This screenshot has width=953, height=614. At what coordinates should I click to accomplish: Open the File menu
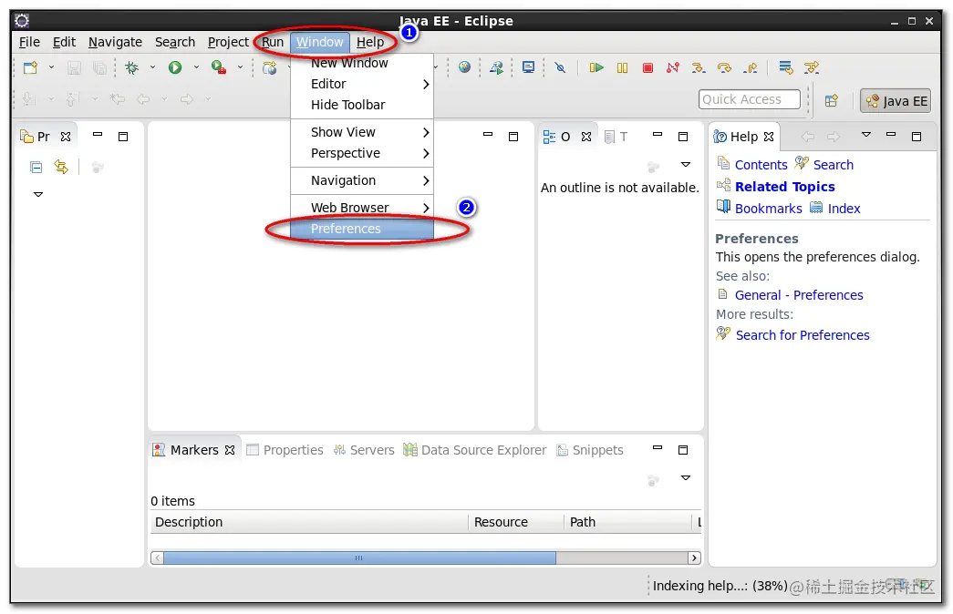[x=29, y=42]
